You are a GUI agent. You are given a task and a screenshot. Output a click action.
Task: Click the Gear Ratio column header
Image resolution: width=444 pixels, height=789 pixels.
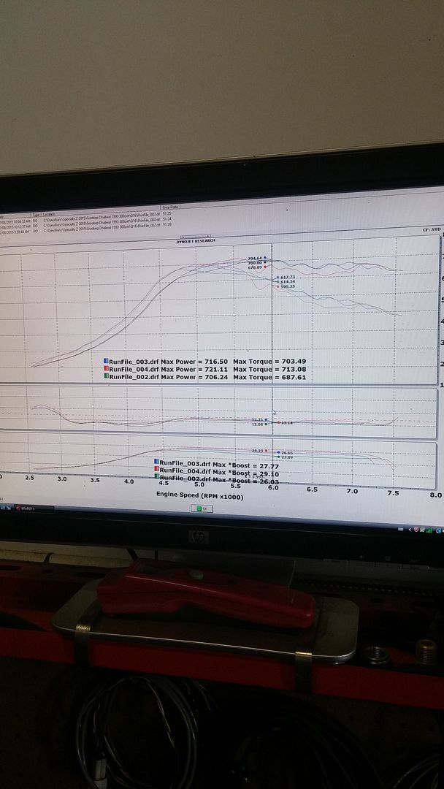click(169, 208)
